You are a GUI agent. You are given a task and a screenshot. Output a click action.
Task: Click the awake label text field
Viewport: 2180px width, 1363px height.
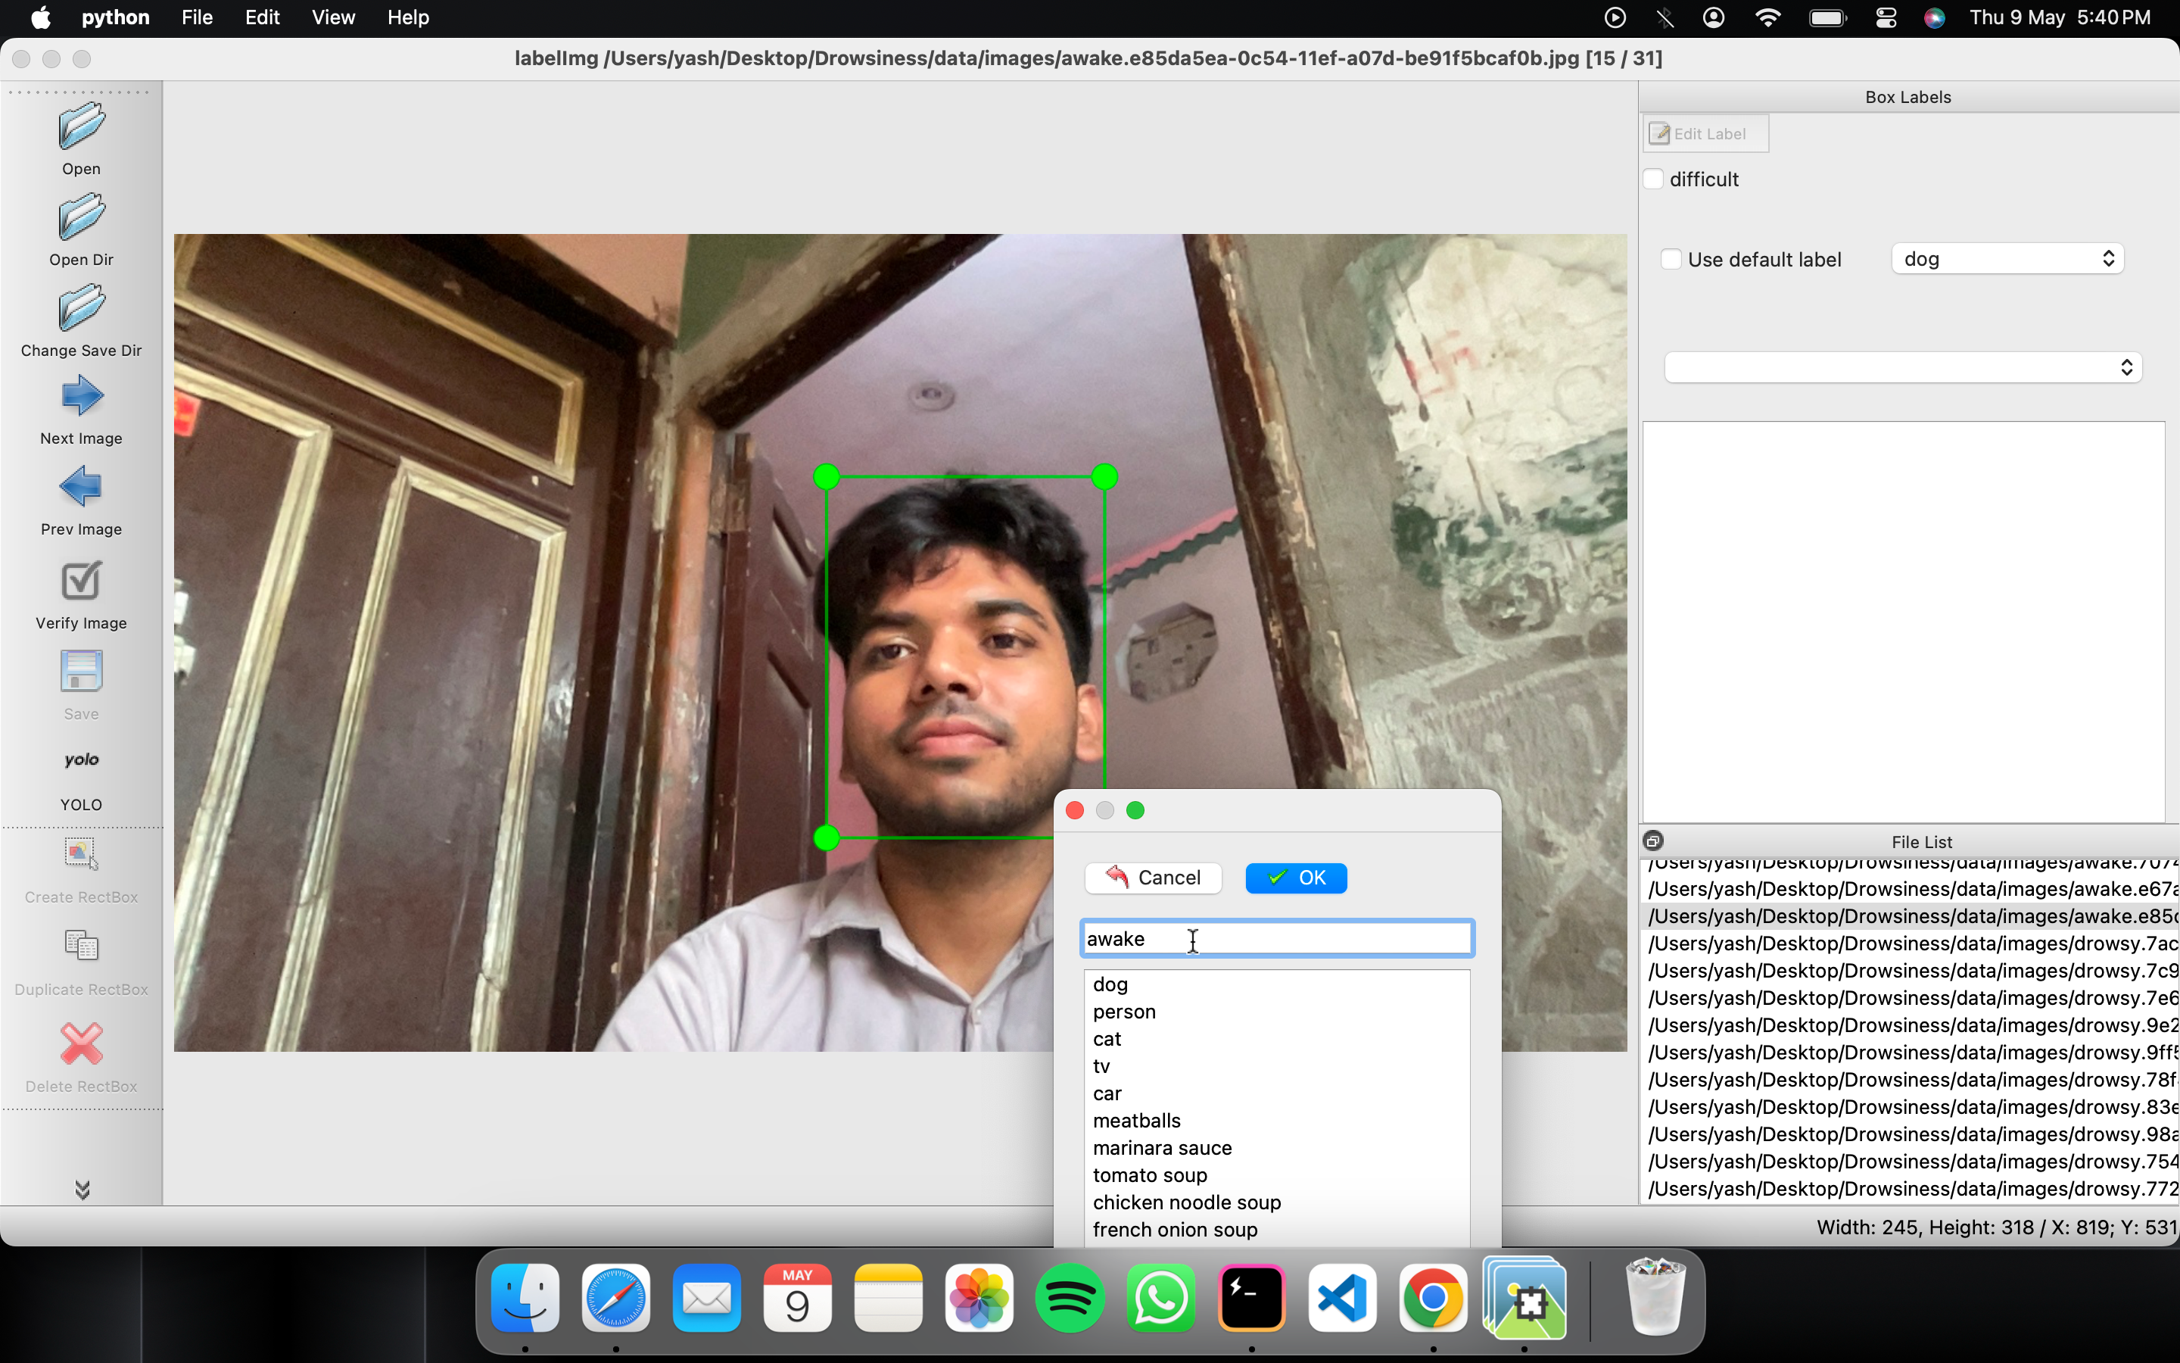(1276, 939)
